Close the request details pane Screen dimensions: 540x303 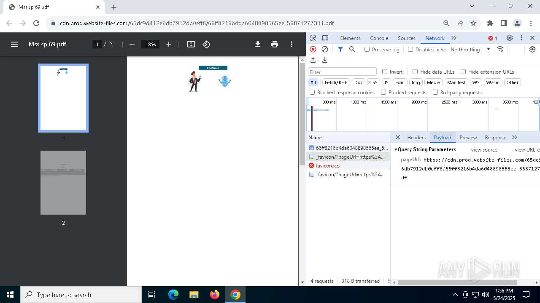tap(398, 137)
